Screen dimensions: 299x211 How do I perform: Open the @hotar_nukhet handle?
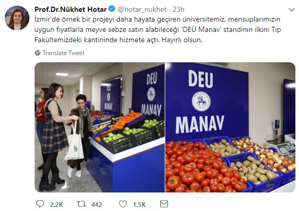click(142, 9)
